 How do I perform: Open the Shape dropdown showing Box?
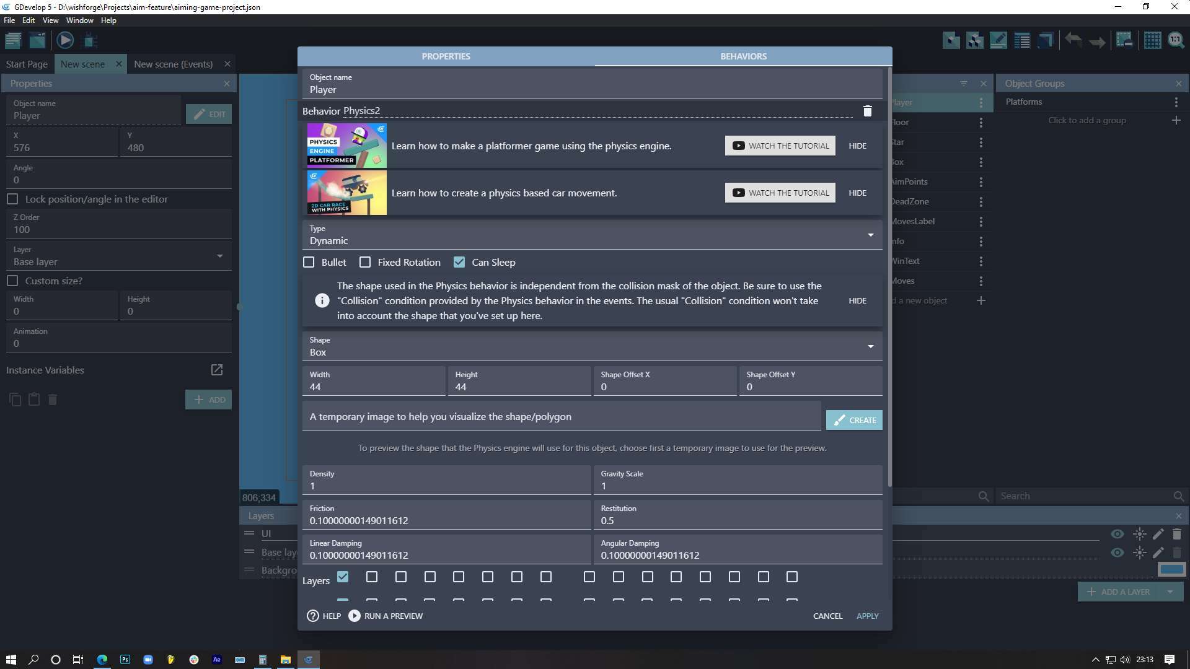click(871, 346)
